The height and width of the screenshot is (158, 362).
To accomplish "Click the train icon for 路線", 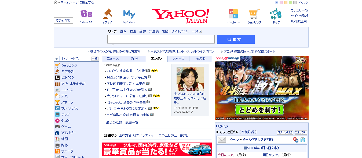I will click(x=57, y=145).
